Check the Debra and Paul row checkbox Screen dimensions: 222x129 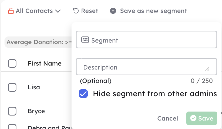click(12, 127)
